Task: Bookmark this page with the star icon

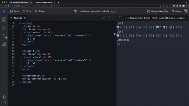Action: coord(170,6)
